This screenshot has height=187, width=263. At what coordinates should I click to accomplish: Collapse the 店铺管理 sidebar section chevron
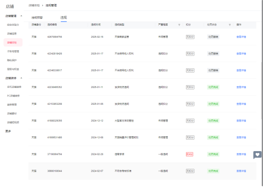[x=22, y=16]
